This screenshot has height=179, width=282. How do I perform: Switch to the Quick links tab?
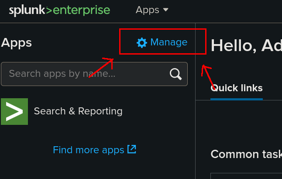237,88
